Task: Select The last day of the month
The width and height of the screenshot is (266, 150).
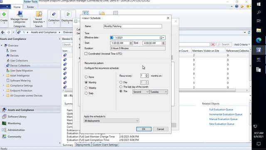Action: (x=121, y=87)
